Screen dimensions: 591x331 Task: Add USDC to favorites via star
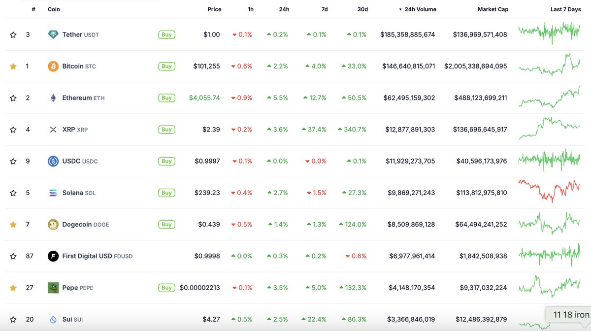pos(13,161)
